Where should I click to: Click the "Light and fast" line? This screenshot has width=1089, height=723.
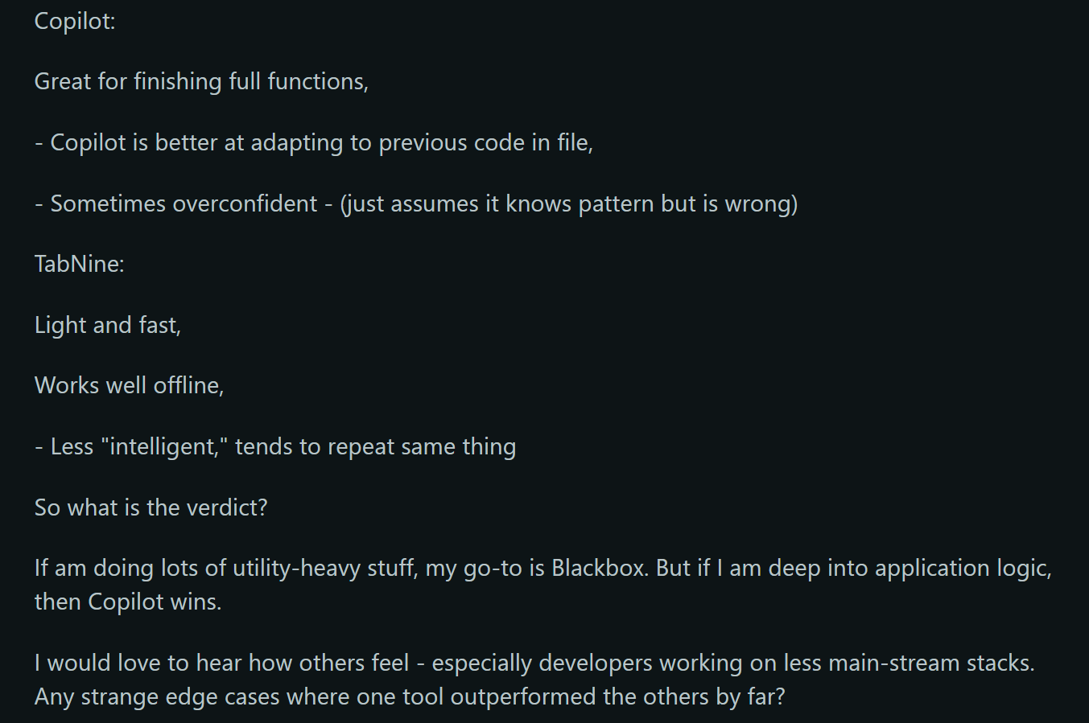coord(107,326)
